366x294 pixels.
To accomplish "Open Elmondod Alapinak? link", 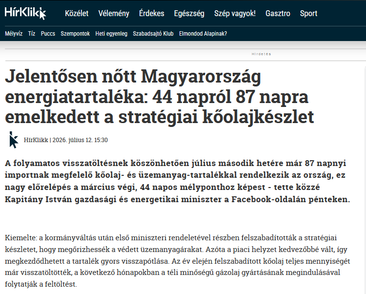I will click(x=203, y=34).
